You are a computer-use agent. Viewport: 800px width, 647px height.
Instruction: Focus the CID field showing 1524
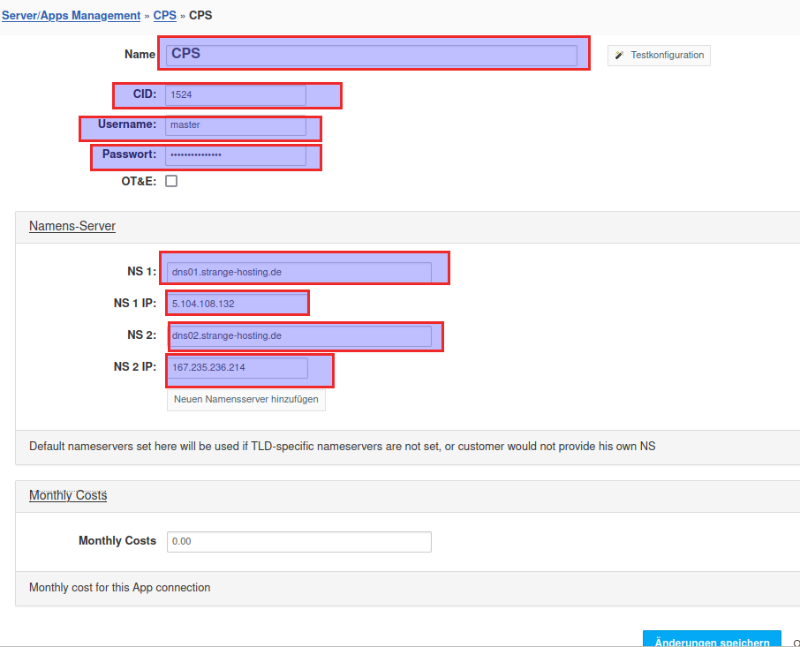(235, 95)
